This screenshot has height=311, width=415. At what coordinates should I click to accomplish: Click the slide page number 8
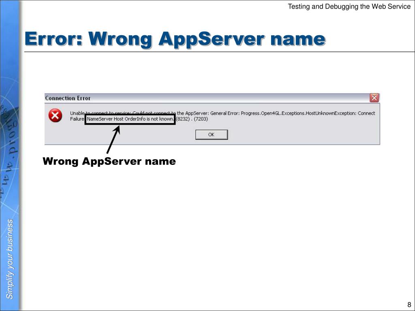point(409,305)
